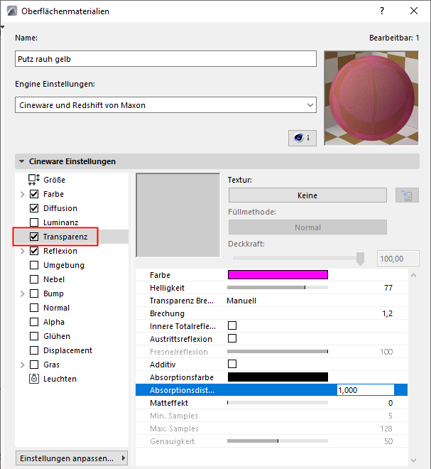The image size is (431, 469).
Task: Enable the Gras channel checkbox
Action: 34,365
